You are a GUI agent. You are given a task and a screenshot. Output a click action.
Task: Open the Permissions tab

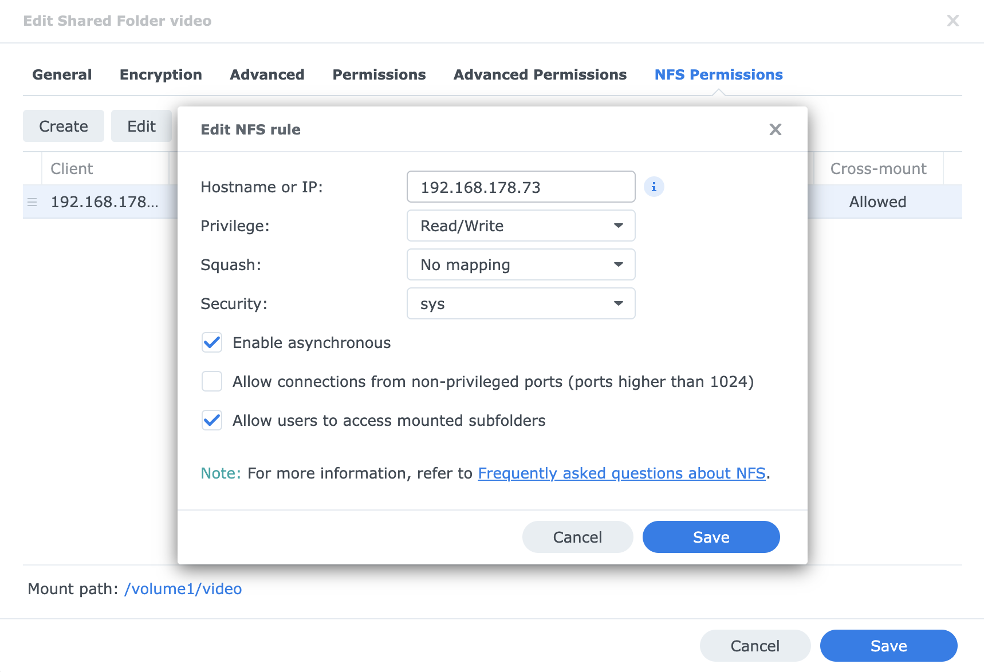[379, 74]
